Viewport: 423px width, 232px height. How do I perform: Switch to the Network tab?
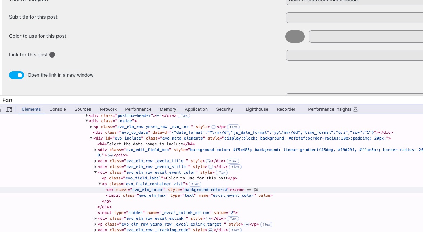point(108,109)
